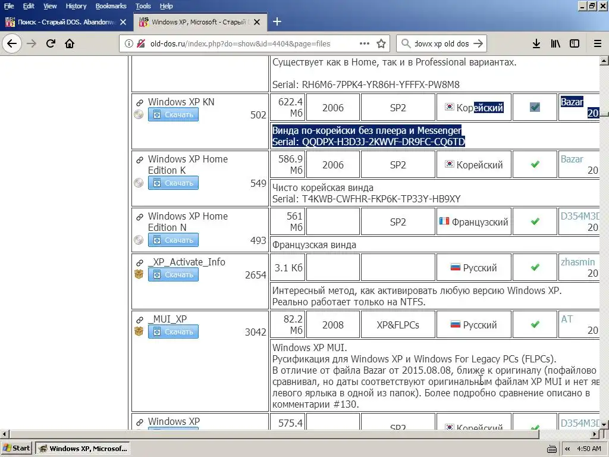Click link icon next to _XP_Activate_Info
Image resolution: width=609 pixels, height=457 pixels.
tap(139, 262)
